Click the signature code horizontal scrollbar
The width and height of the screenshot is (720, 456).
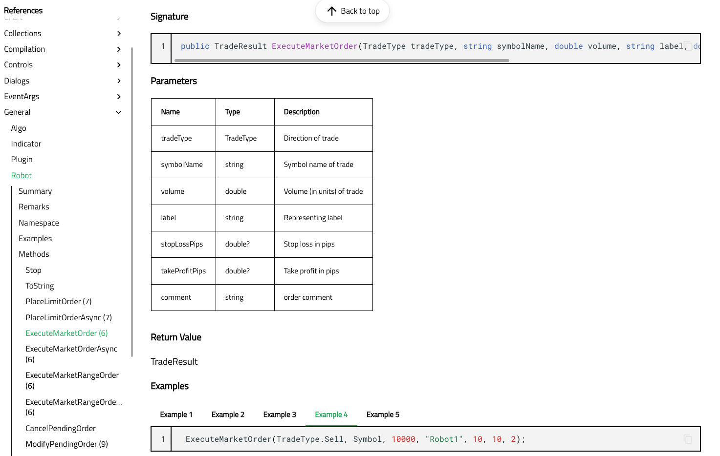(342, 61)
